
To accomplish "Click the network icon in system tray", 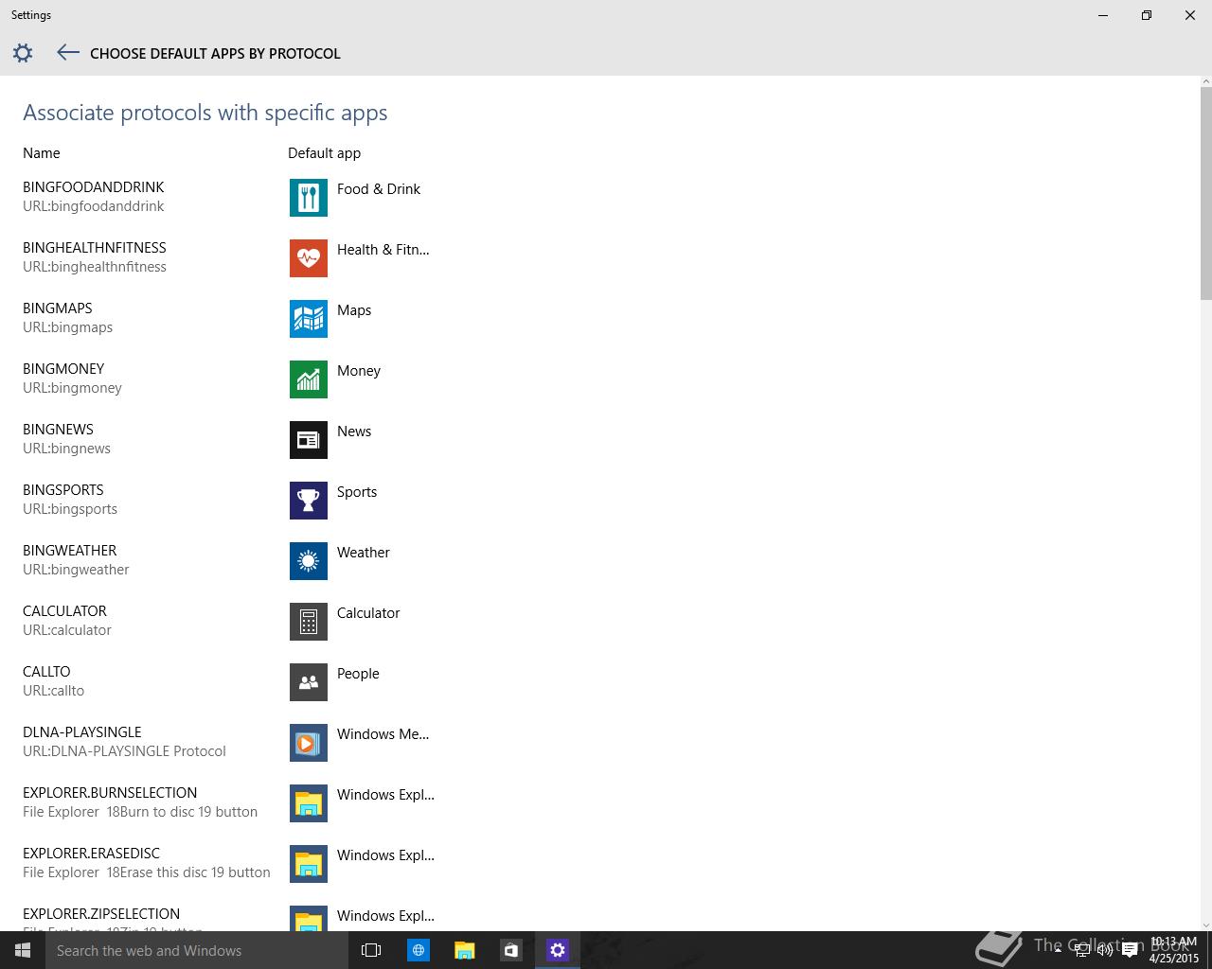I will 1082,950.
